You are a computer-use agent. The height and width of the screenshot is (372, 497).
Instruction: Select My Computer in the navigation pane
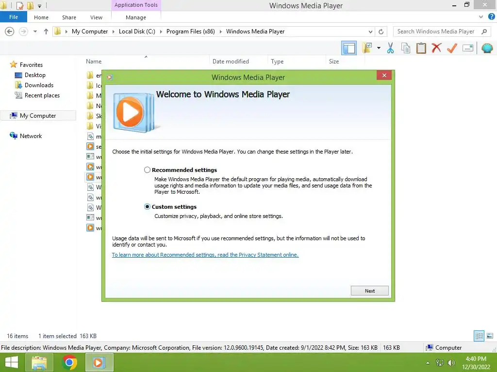click(38, 116)
